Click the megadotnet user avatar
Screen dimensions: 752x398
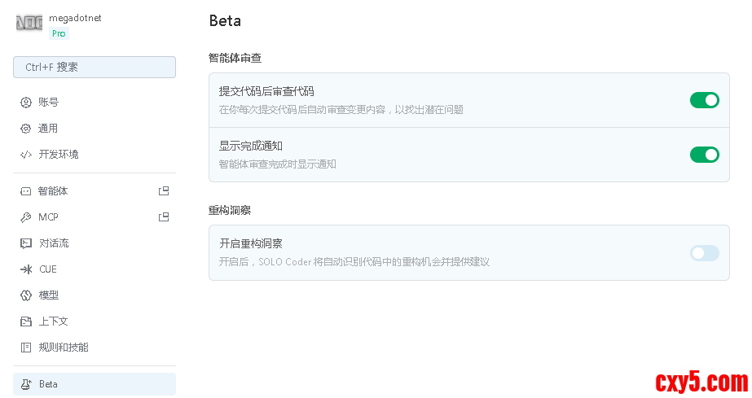pyautogui.click(x=29, y=24)
